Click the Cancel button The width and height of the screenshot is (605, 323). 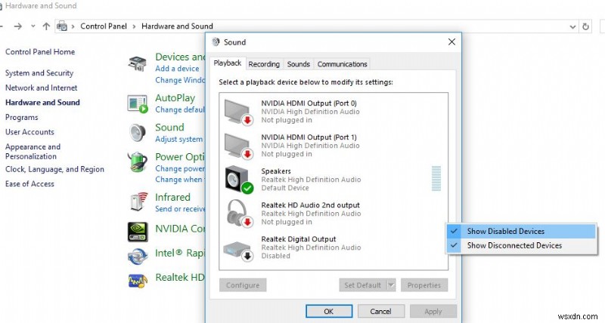coord(381,312)
